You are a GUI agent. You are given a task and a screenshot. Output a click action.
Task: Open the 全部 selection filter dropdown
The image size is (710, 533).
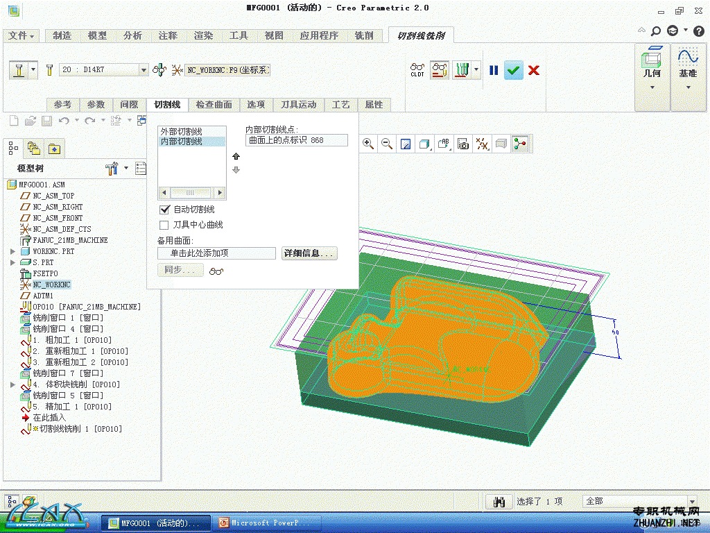coord(692,501)
